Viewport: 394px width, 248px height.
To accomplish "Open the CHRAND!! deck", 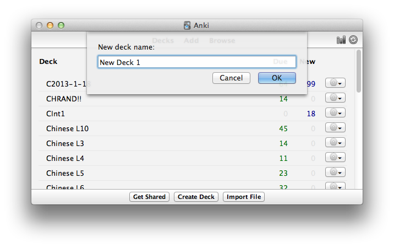I will pyautogui.click(x=64, y=99).
